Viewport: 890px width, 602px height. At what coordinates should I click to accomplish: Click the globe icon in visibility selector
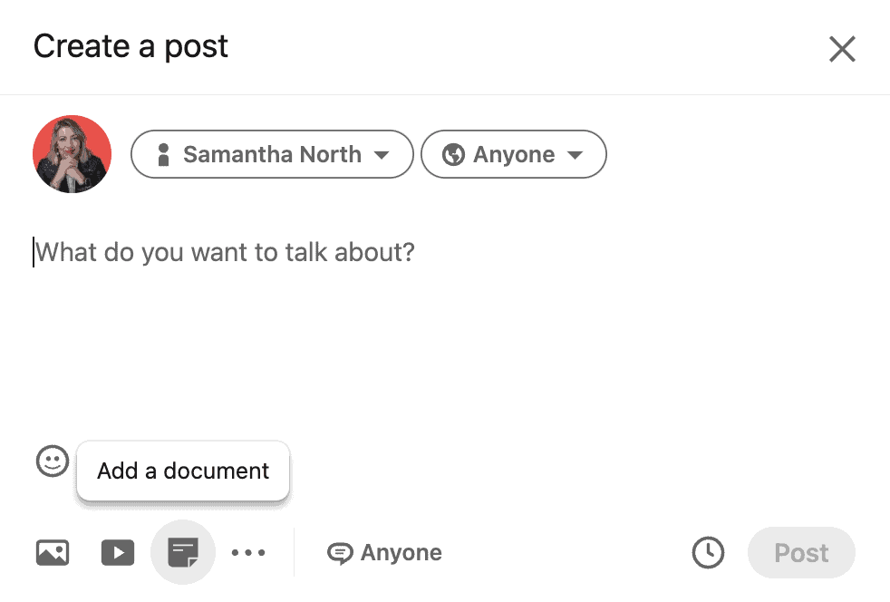pos(453,154)
